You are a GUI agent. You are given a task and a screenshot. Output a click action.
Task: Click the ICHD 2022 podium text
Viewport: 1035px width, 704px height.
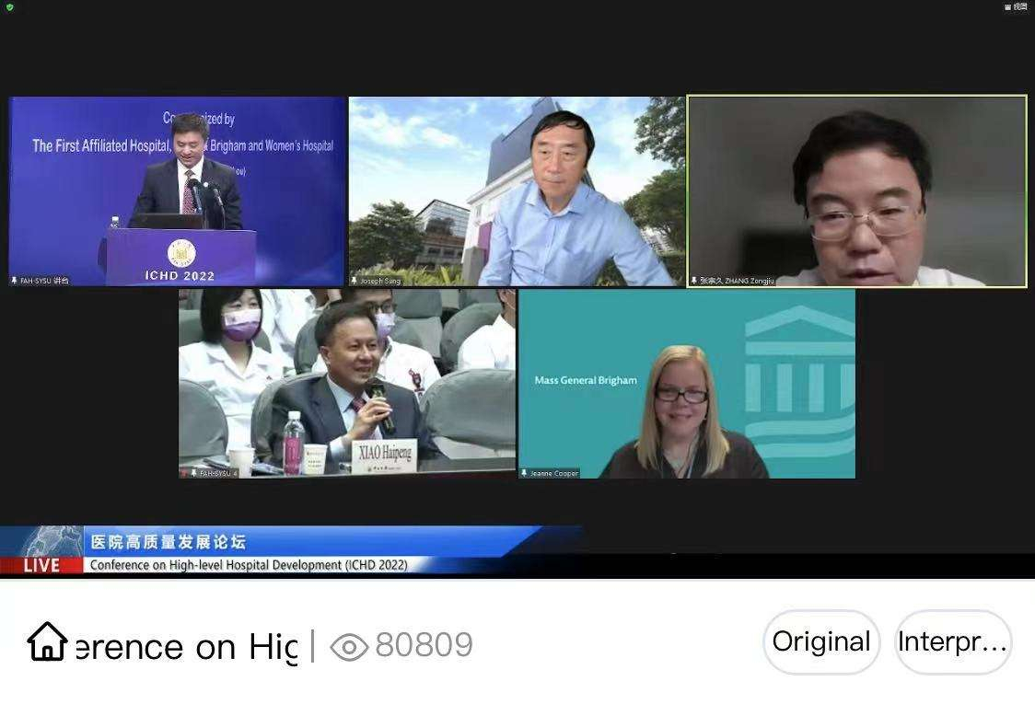click(x=180, y=276)
